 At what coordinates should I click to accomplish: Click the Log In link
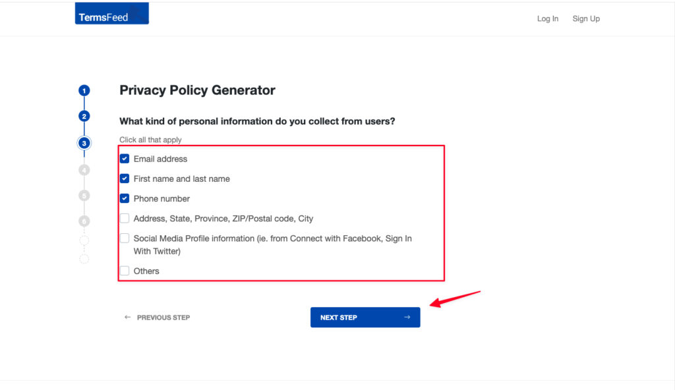coord(548,18)
